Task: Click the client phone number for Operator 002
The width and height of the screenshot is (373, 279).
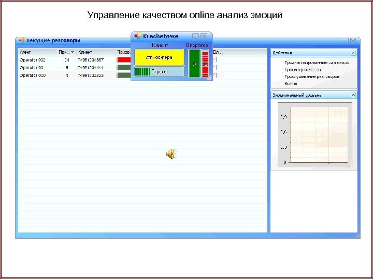Action: pos(91,60)
